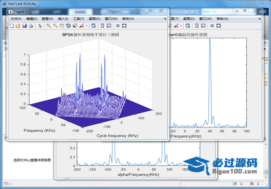Click the 'Frequency (KHz)' axis label in Figure 1
This screenshot has height=189, width=271.
(x=39, y=130)
